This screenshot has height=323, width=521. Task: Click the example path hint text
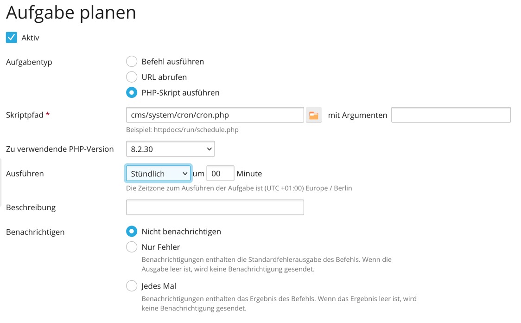click(x=182, y=130)
